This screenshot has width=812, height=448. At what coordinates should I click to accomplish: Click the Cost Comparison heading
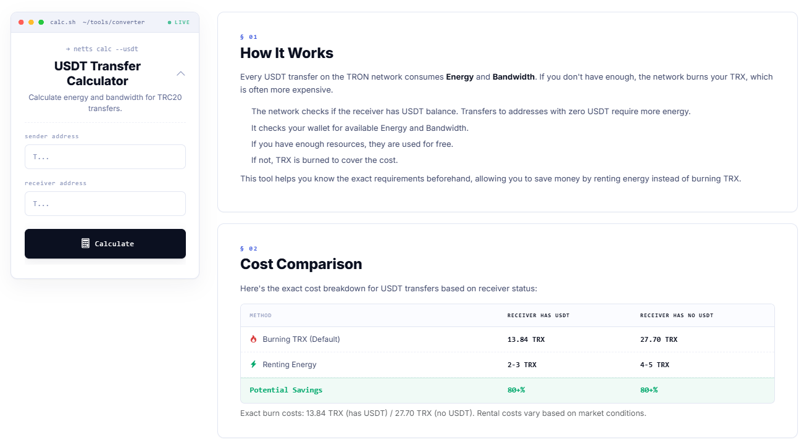point(301,264)
